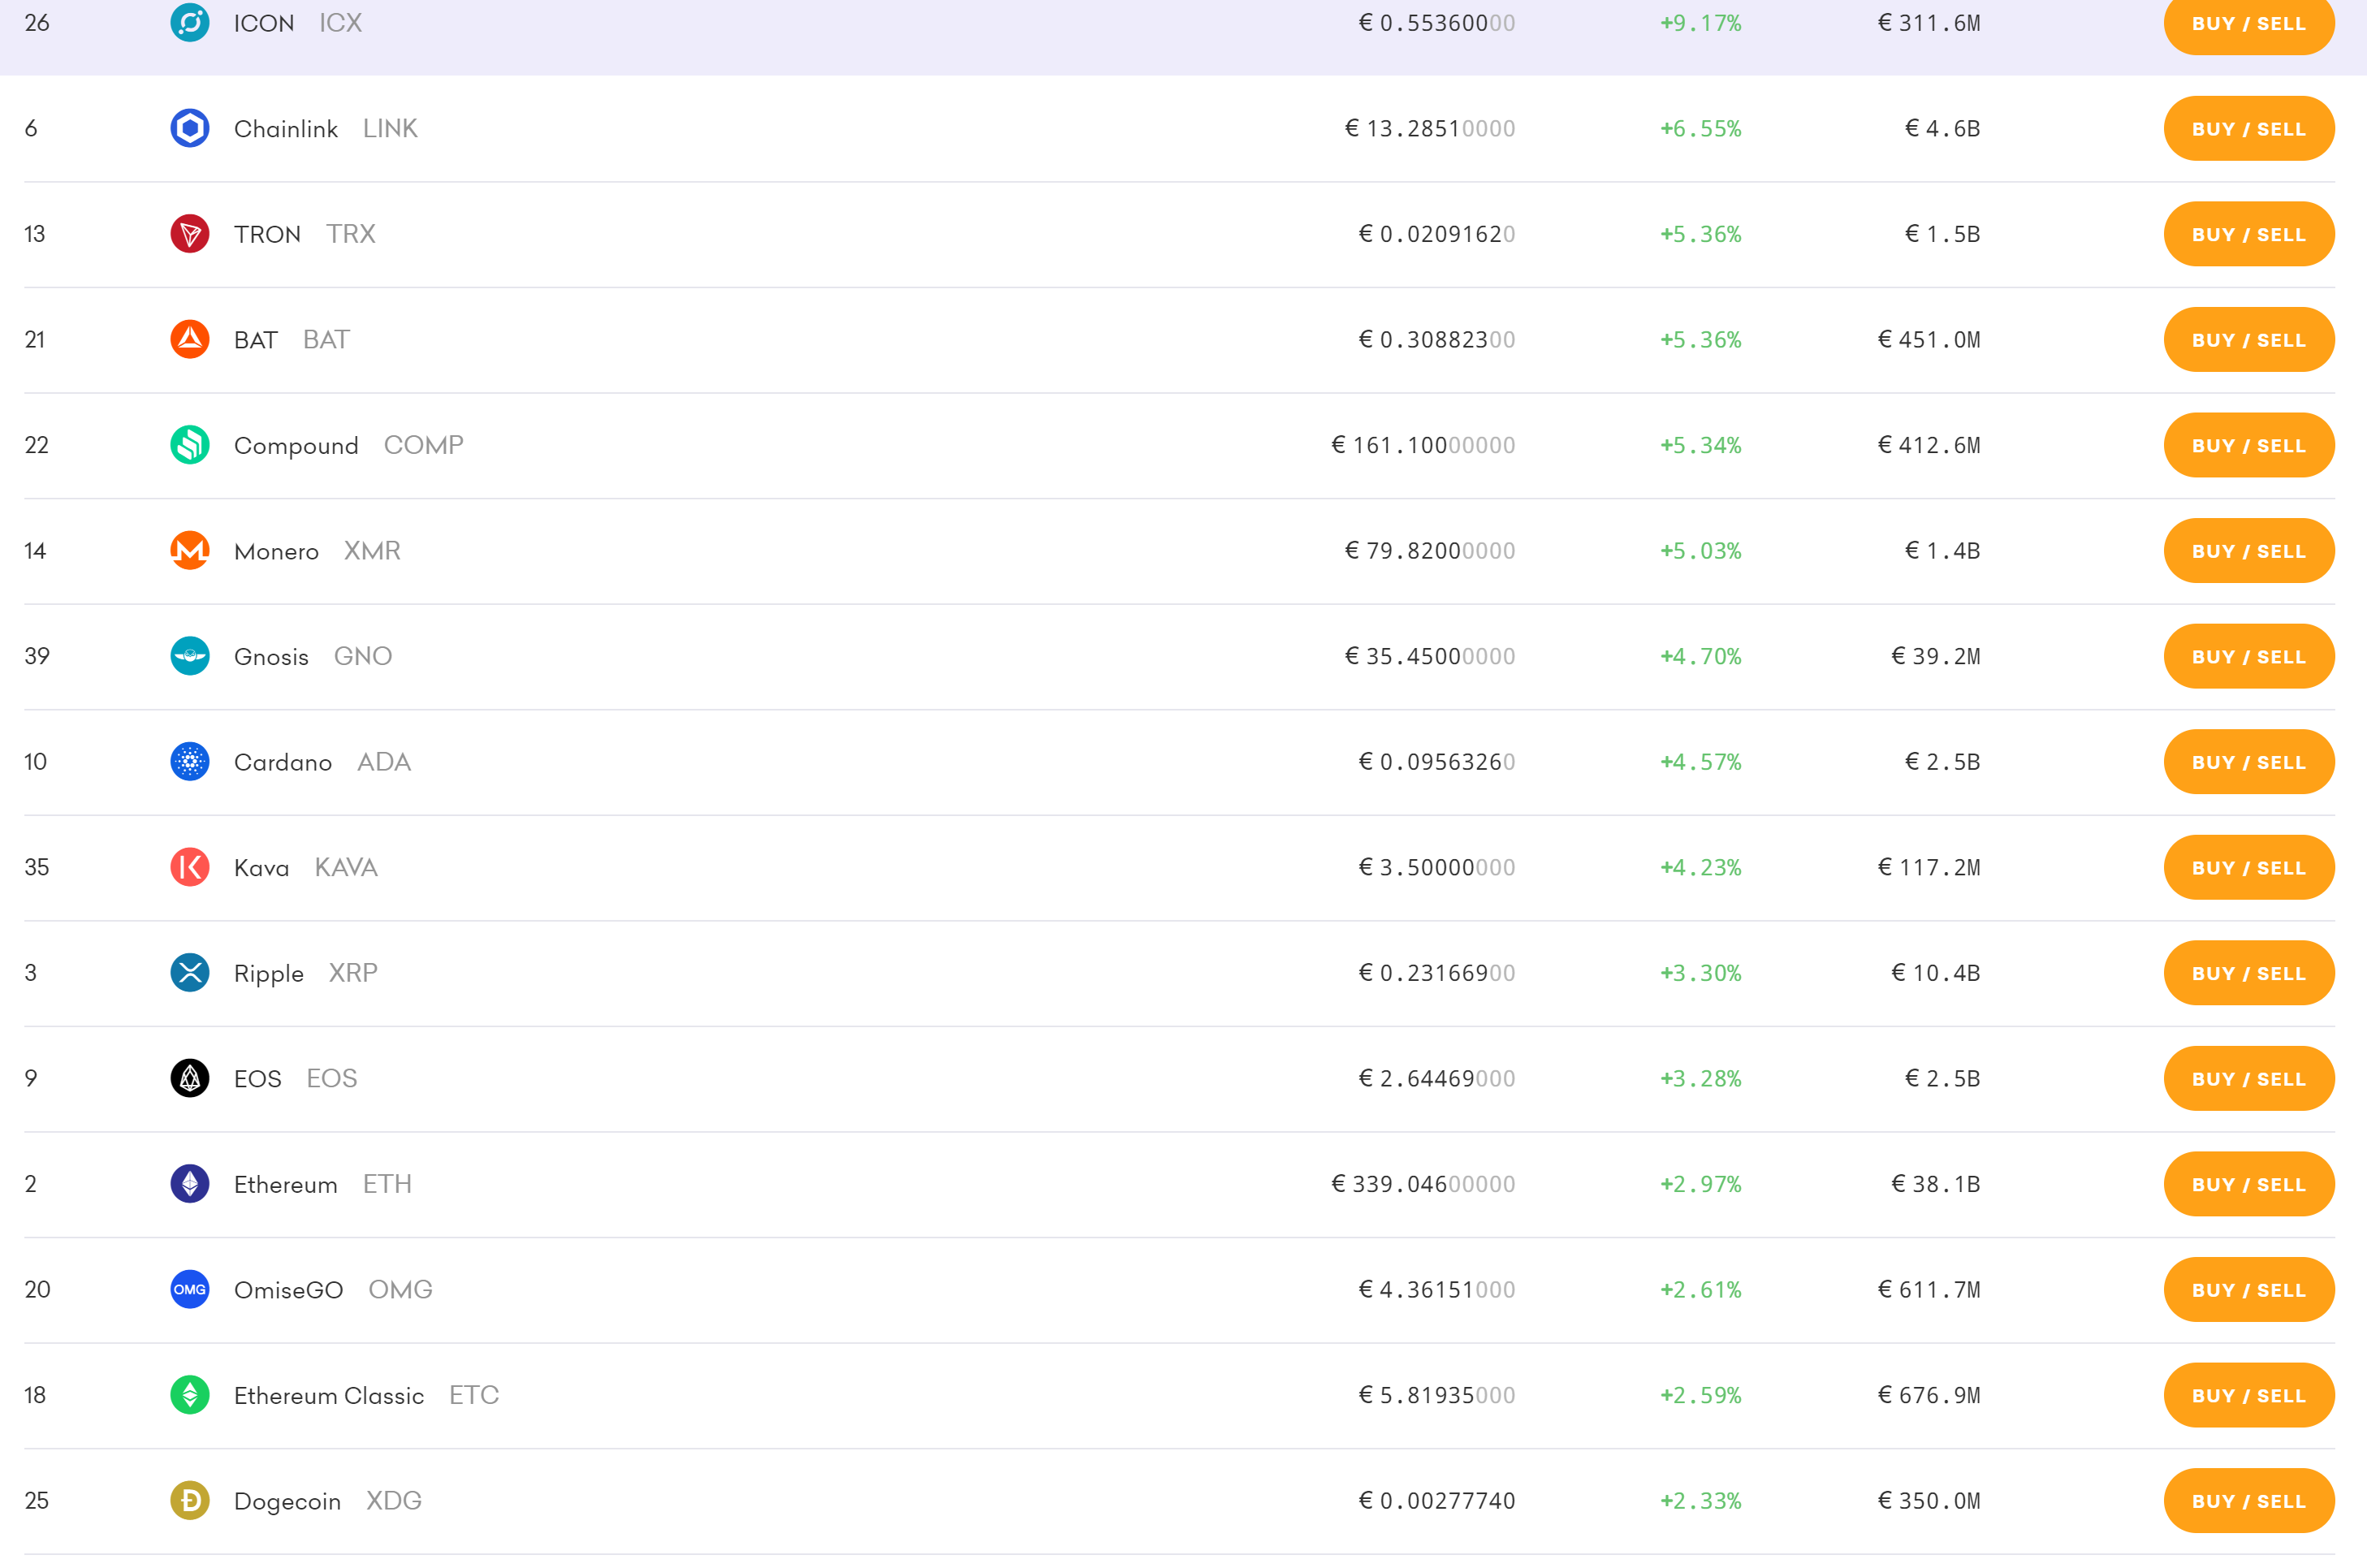Screen dimensions: 2367x1568
Task: Click ICON change +9.17%
Action: coord(1701,23)
